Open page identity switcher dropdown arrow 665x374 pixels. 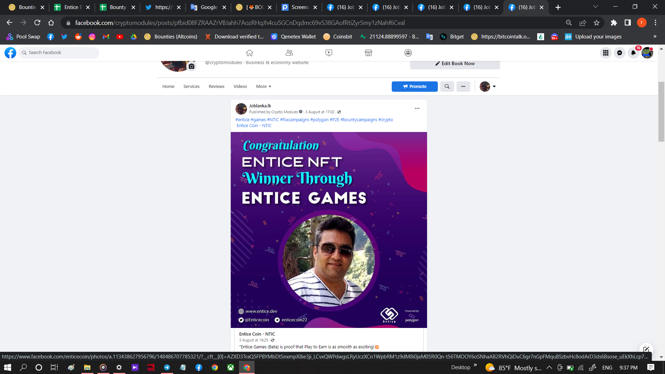coord(494,86)
